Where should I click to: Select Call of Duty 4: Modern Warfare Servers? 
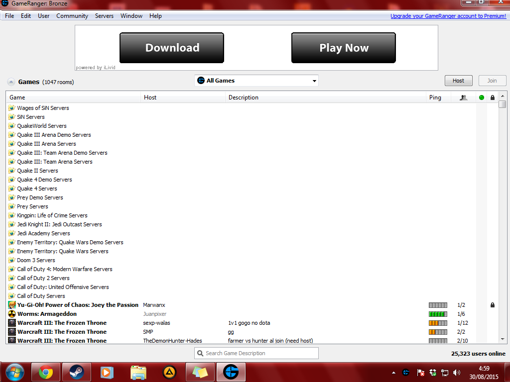point(64,269)
